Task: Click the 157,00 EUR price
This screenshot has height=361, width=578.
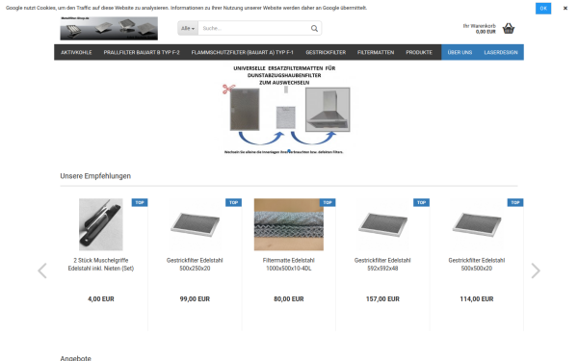Action: (x=382, y=299)
